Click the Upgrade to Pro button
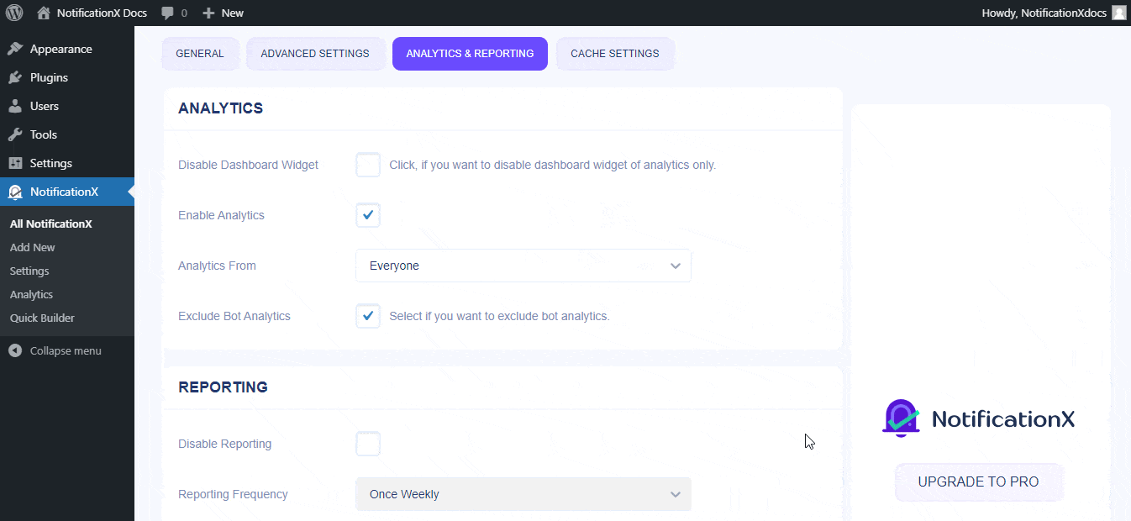This screenshot has height=521, width=1131. (979, 482)
